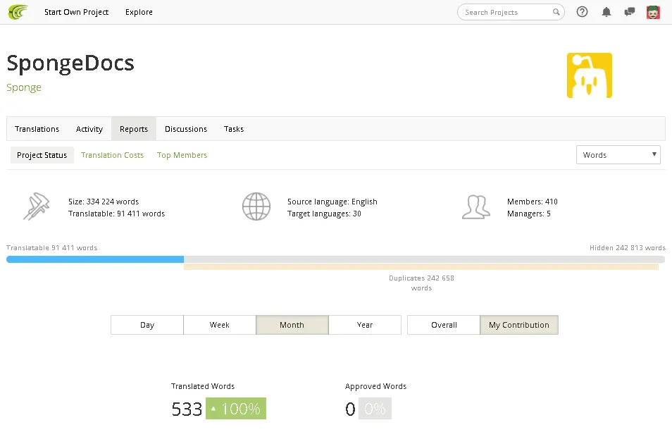This screenshot has height=432, width=672.
Task: Click the search magnifier icon
Action: point(556,12)
